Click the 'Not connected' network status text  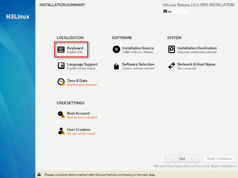187,68
